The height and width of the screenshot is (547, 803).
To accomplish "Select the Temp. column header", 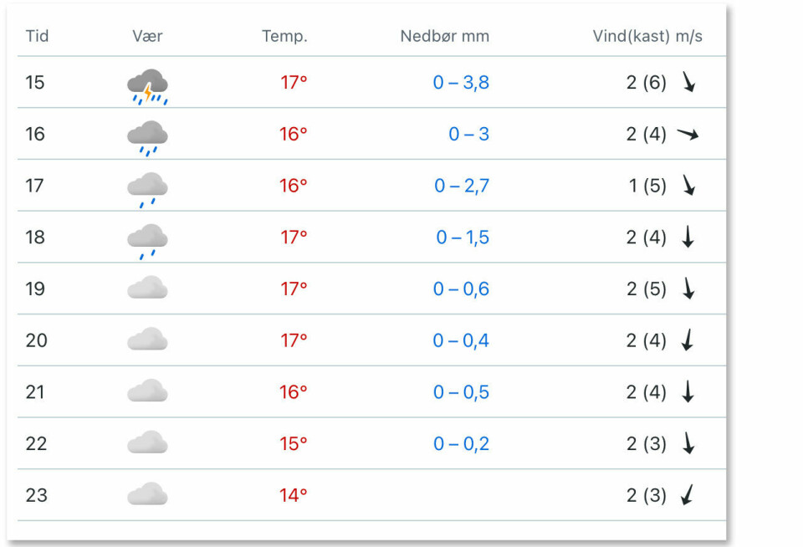I will coord(284,36).
